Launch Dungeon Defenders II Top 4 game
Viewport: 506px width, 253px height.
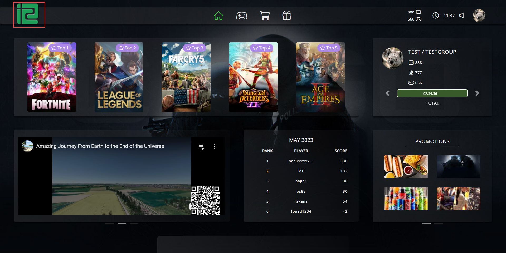pyautogui.click(x=253, y=77)
